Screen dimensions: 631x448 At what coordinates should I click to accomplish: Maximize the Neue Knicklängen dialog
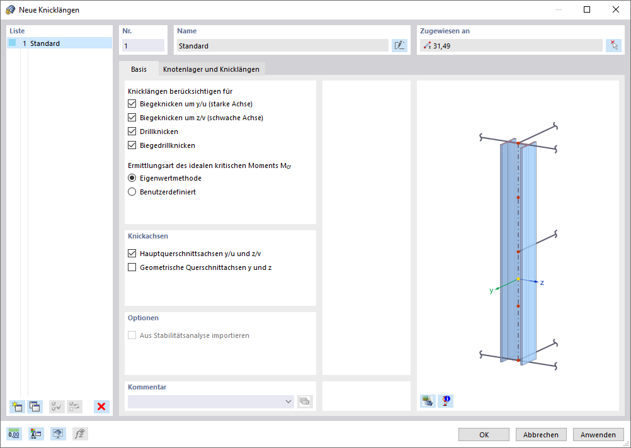pyautogui.click(x=587, y=9)
